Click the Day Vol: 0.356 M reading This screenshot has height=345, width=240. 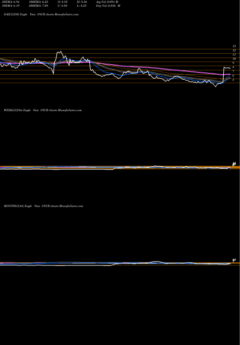[x=108, y=6]
